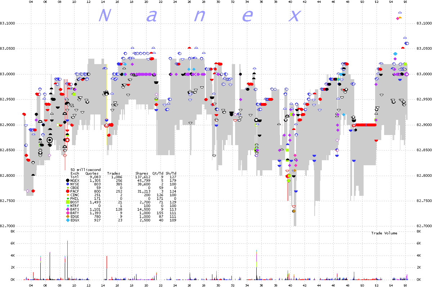Click the Trades column header

(x=113, y=173)
